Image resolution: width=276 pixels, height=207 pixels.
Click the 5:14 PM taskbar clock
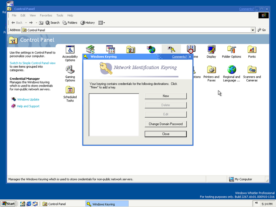point(267,204)
